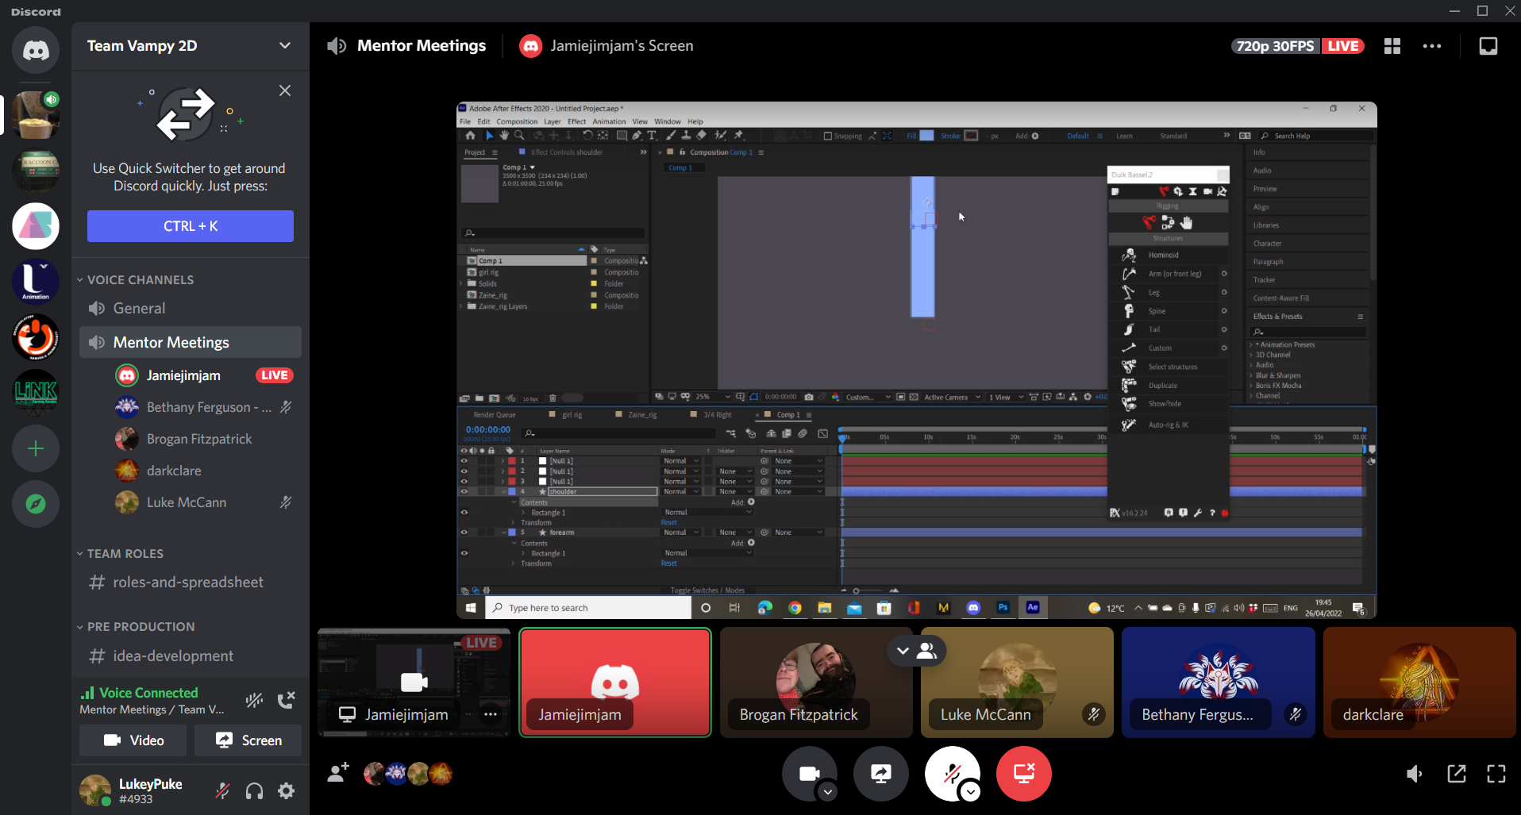Image resolution: width=1521 pixels, height=815 pixels.
Task: Open idea-development text channel
Action: pos(191,655)
